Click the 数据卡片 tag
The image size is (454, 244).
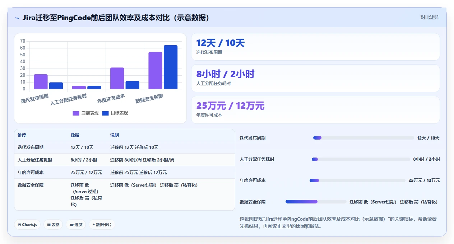102,225
